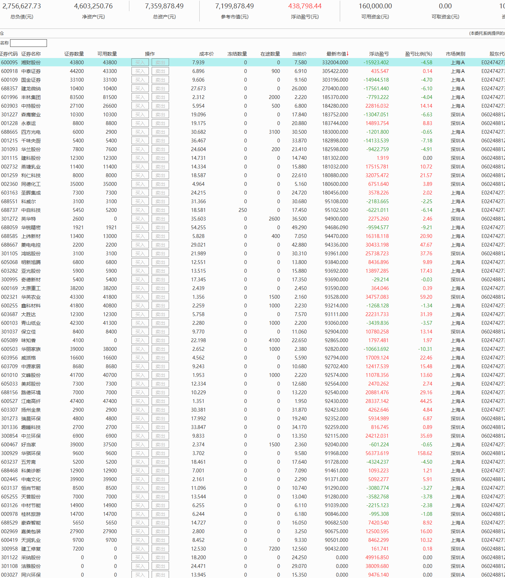
Task: Sort by 冻结数量 column header
Action: (237, 54)
